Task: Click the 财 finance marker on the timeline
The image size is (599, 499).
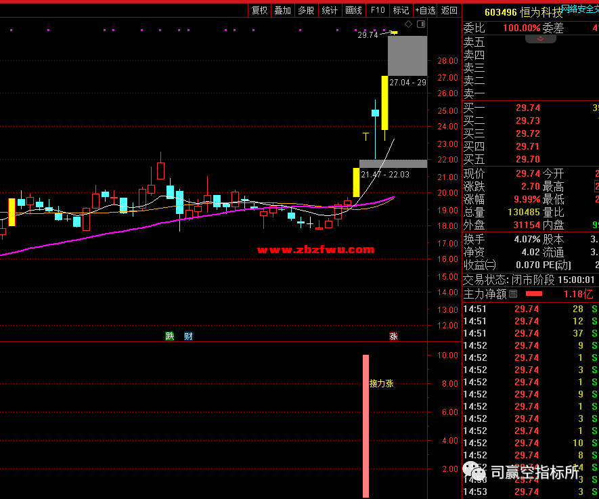Action: pyautogui.click(x=188, y=337)
